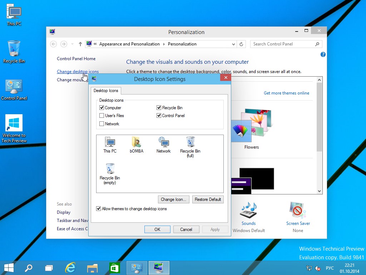Click Change Icon... button
This screenshot has height=275, width=366.
(x=173, y=199)
